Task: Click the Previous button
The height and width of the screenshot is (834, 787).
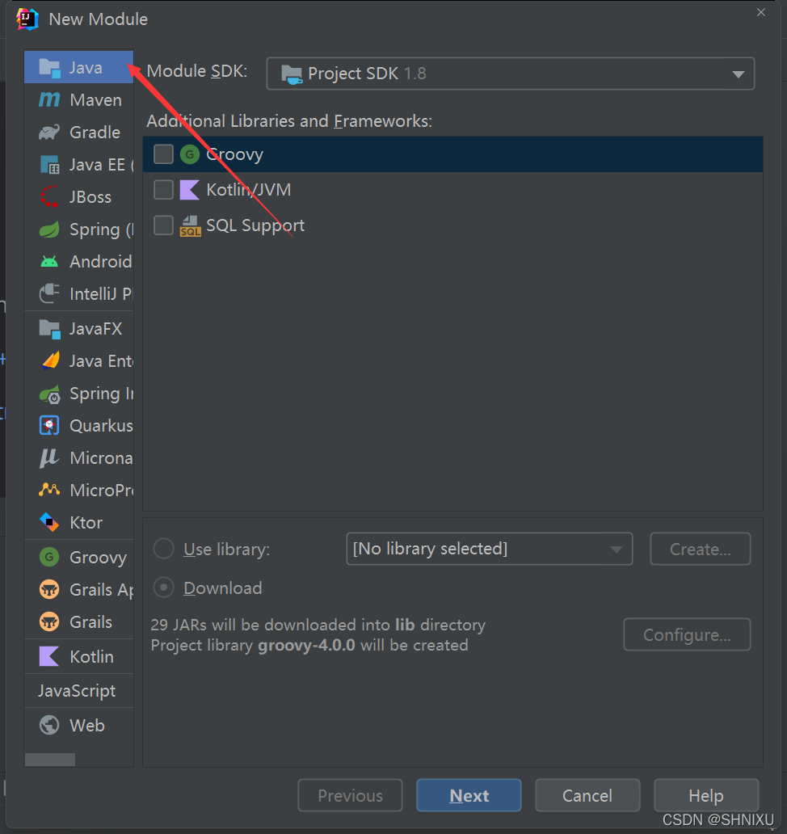Action: tap(350, 795)
